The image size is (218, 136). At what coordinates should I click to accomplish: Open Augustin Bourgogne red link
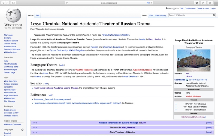142,70
